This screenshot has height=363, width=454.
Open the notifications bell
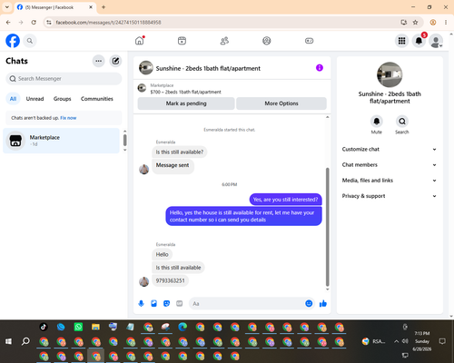pyautogui.click(x=419, y=41)
